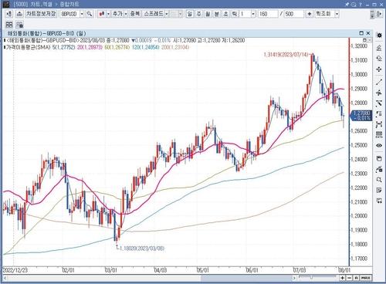Screen dimensions: 386x284
Task: Click the A auto-fit button at bottom
Action: tap(356, 278)
